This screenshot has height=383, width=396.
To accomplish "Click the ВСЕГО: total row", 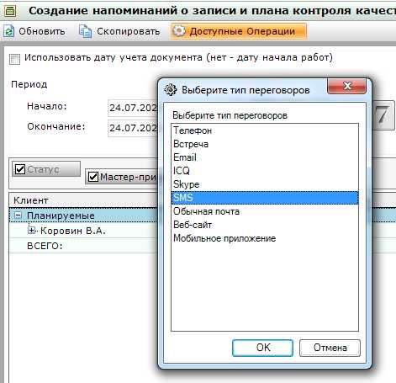I will (83, 246).
